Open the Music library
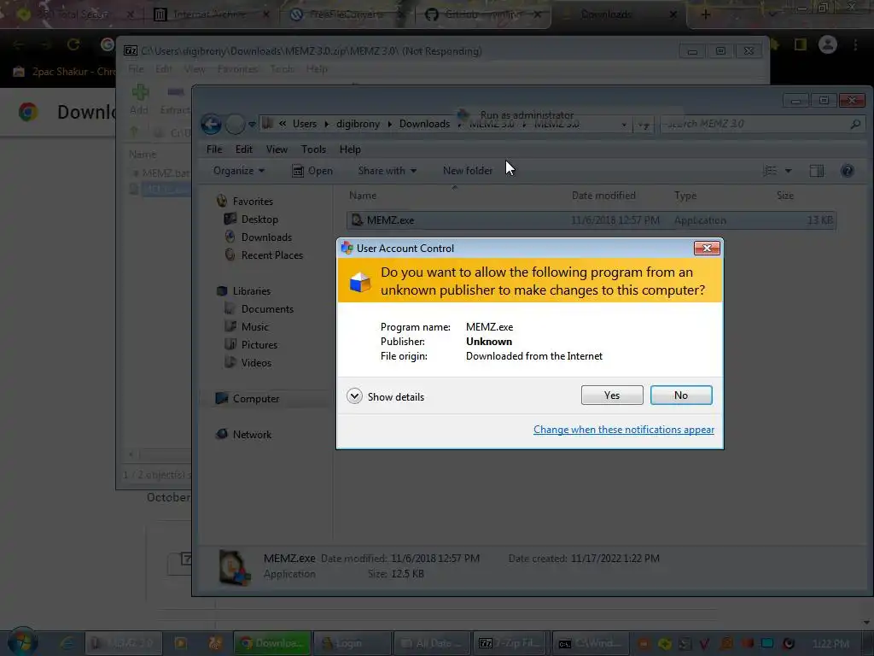 click(254, 327)
